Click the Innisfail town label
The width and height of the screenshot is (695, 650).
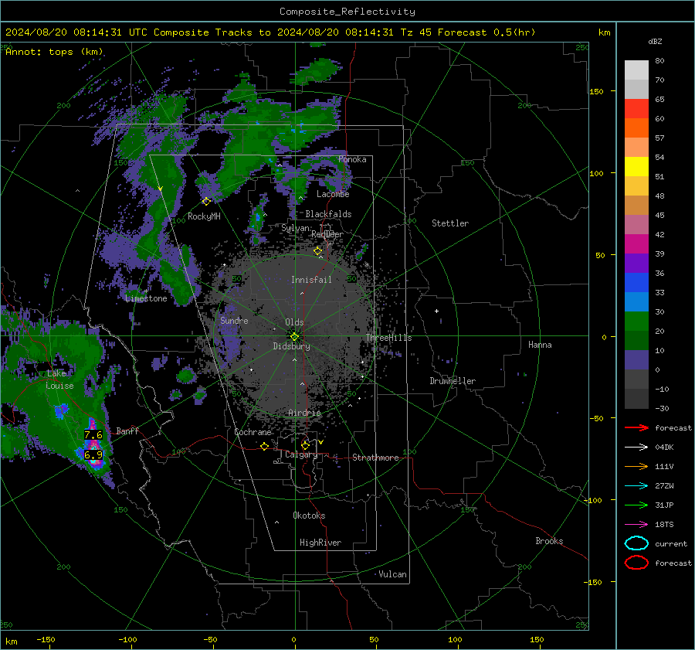click(311, 280)
